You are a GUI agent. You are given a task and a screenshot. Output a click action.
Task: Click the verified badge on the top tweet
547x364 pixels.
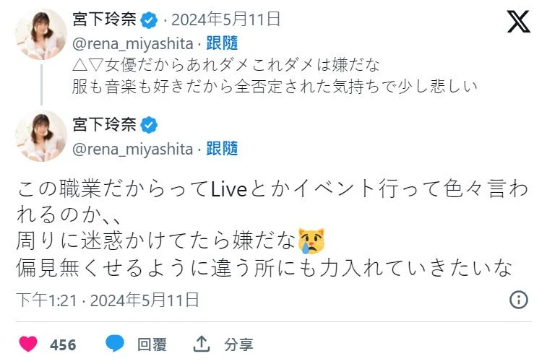click(149, 20)
